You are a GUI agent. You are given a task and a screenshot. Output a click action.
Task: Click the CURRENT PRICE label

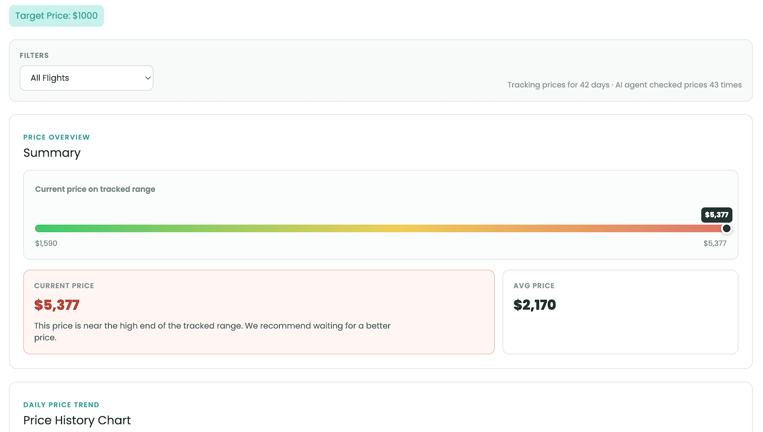[64, 286]
